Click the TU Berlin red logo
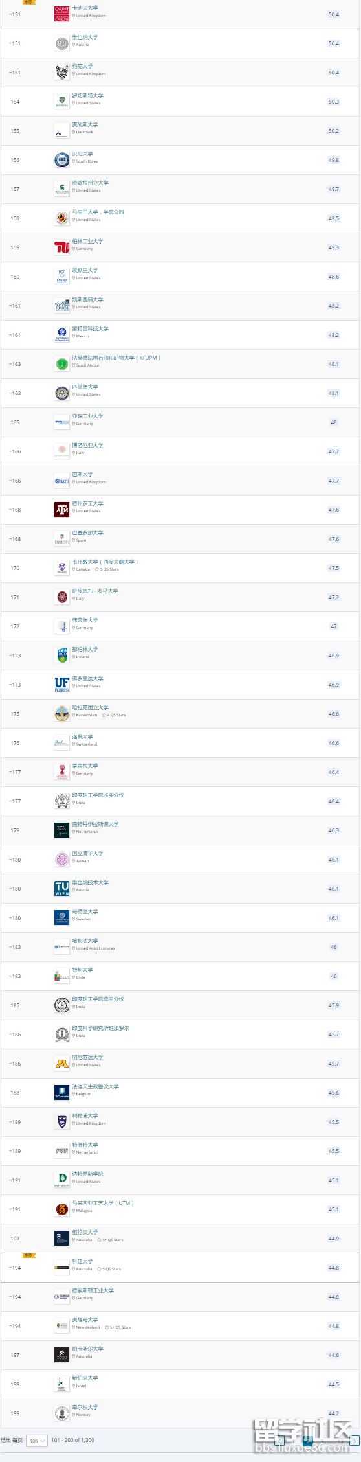This screenshot has height=1462, width=361. pyautogui.click(x=61, y=247)
